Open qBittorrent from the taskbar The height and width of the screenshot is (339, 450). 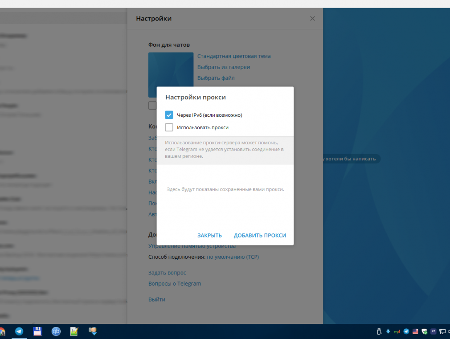click(x=56, y=331)
